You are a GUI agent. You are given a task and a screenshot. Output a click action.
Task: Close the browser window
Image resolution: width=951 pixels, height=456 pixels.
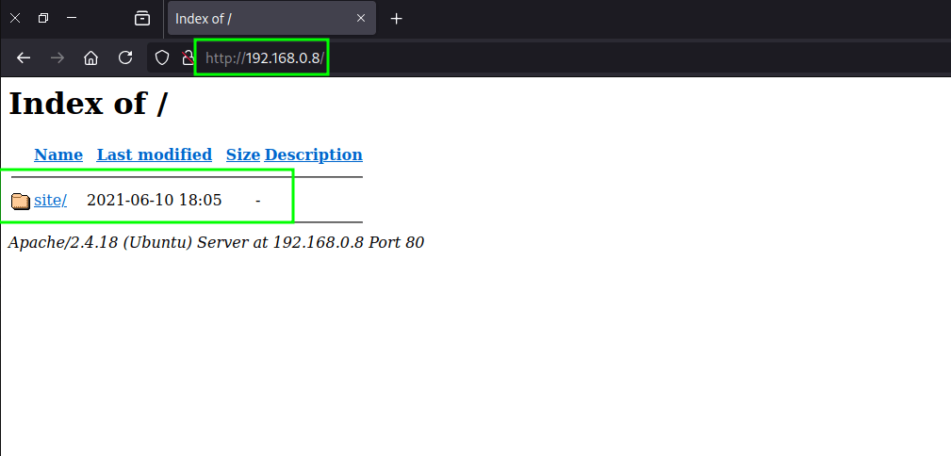click(15, 18)
